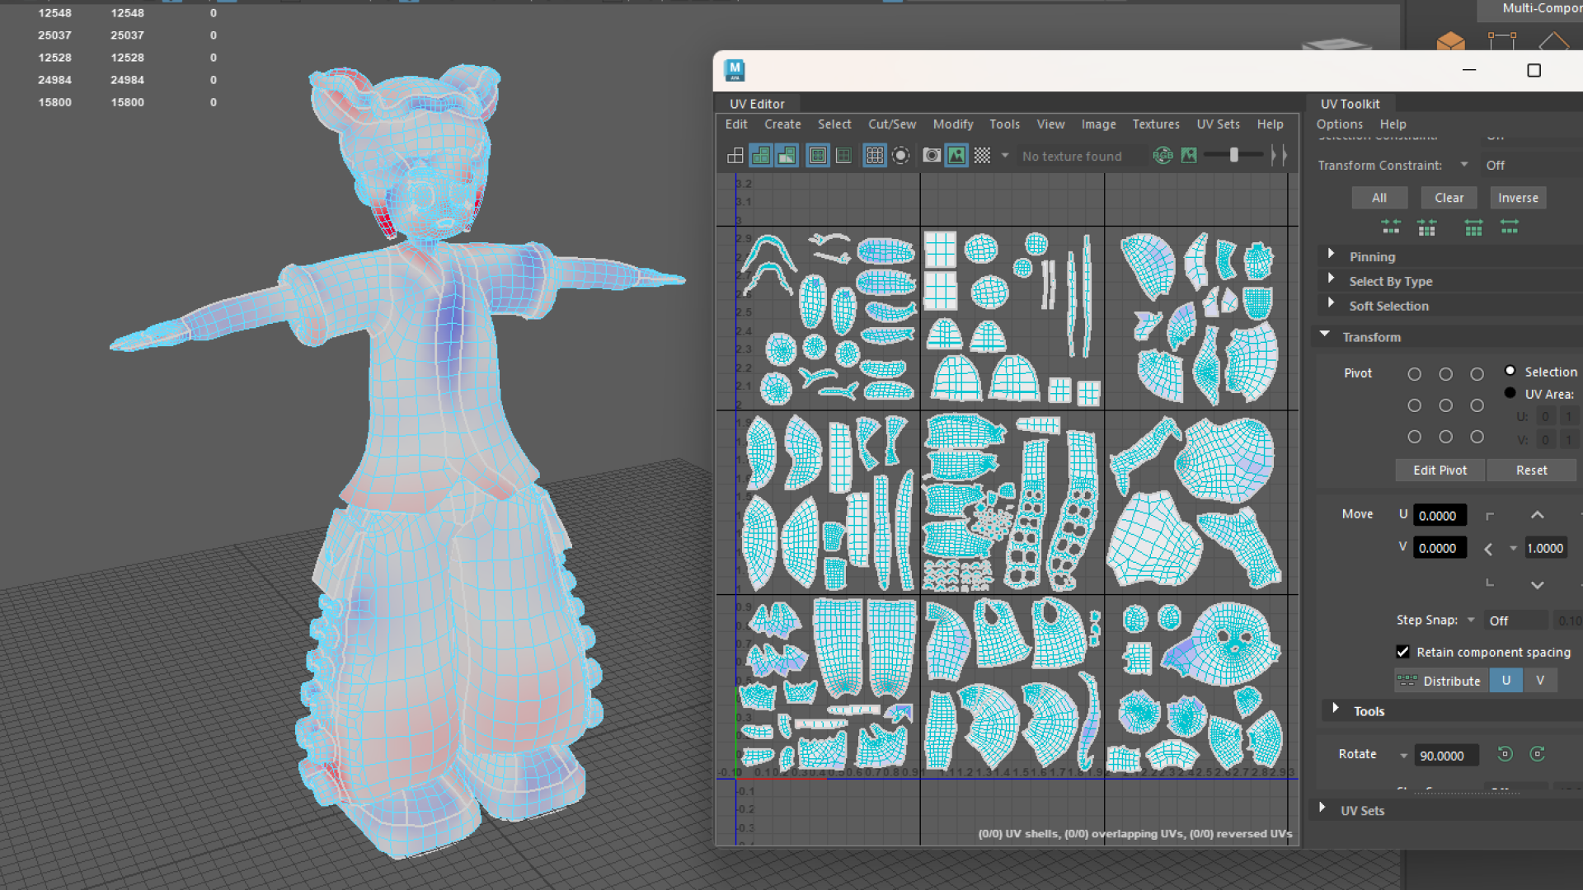Image resolution: width=1583 pixels, height=890 pixels.
Task: Click the up-left diagonal move corner icon
Action: click(1490, 516)
